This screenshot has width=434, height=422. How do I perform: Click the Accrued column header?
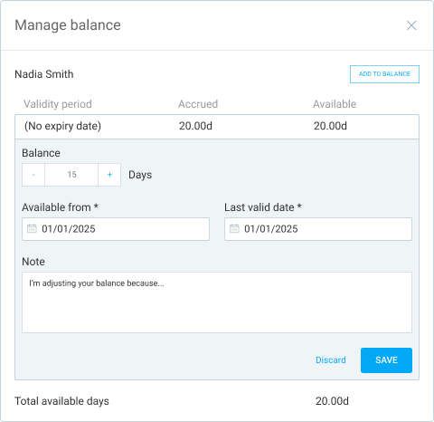(198, 104)
